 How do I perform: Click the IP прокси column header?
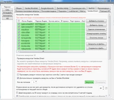coord(65,21)
